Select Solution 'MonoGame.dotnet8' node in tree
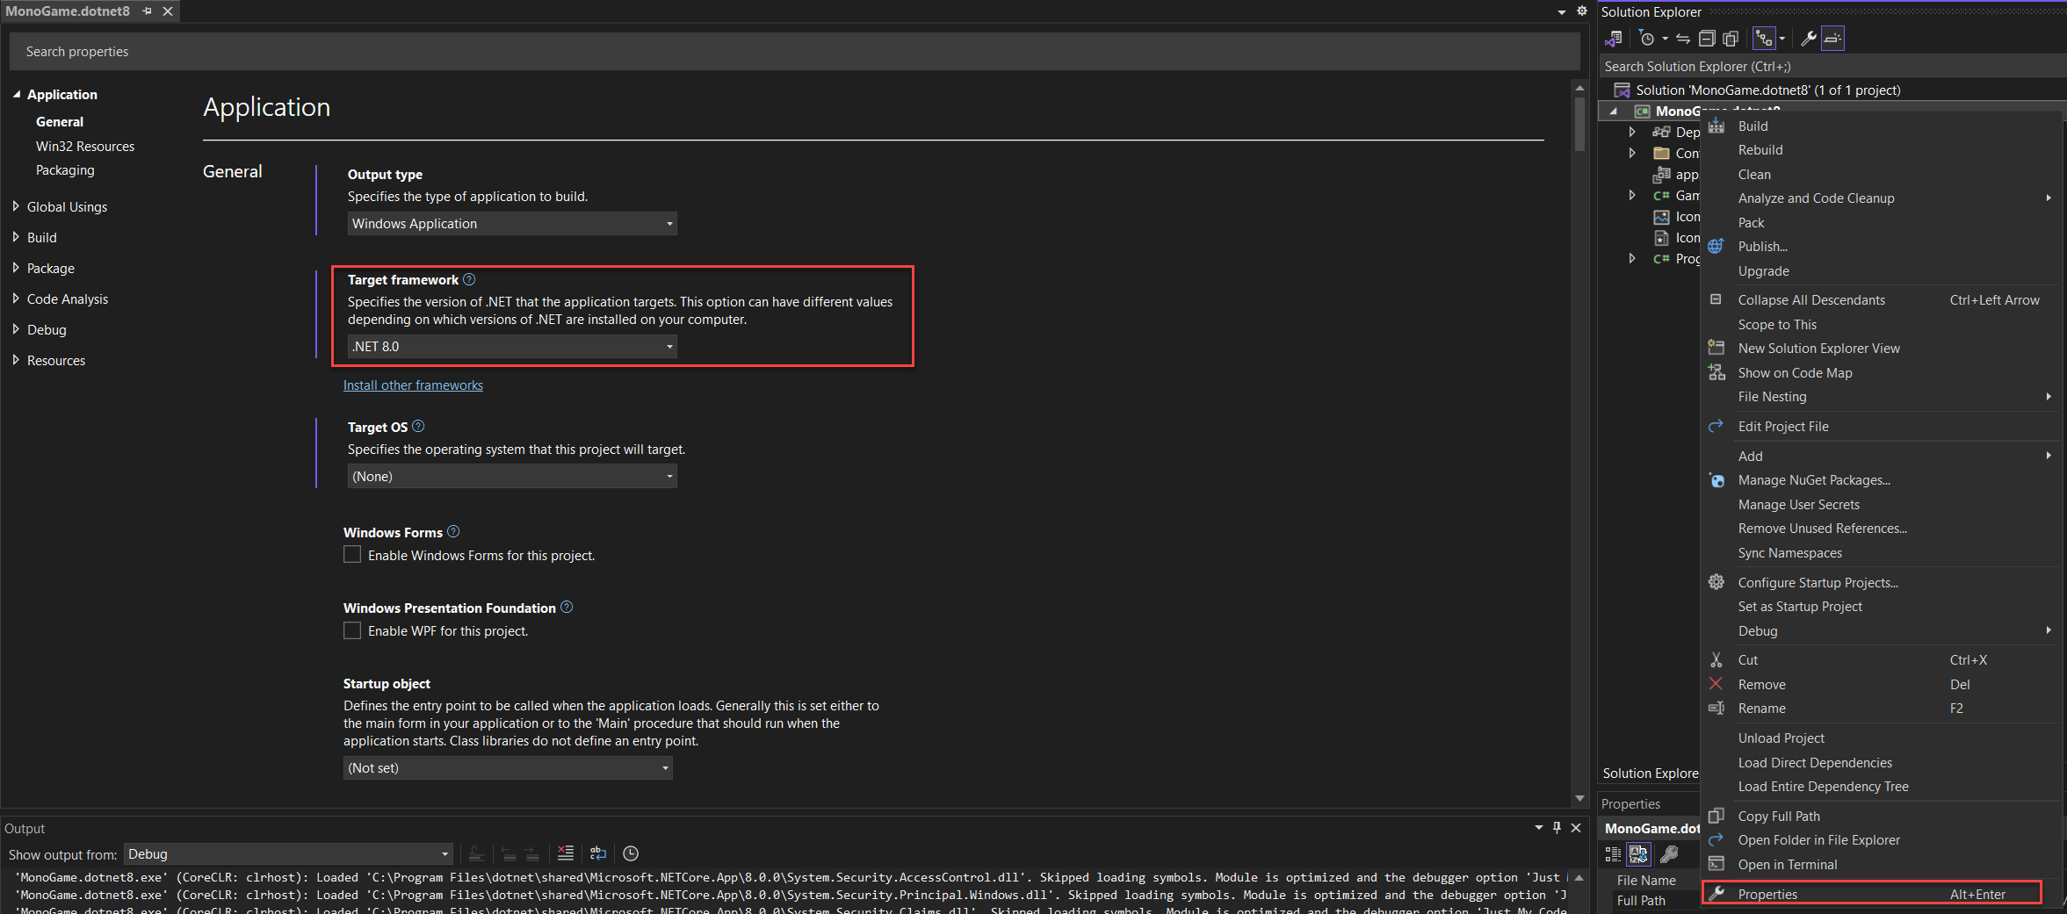2067x914 pixels. 1767,90
